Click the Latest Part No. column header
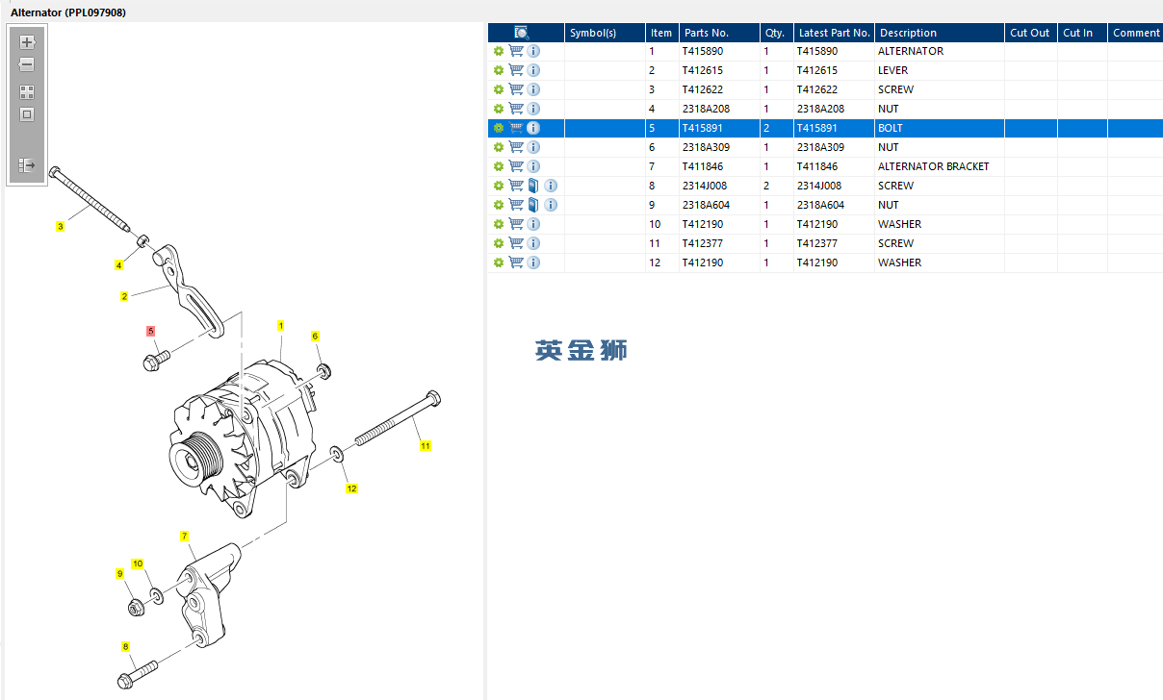The height and width of the screenshot is (700, 1163). point(835,33)
